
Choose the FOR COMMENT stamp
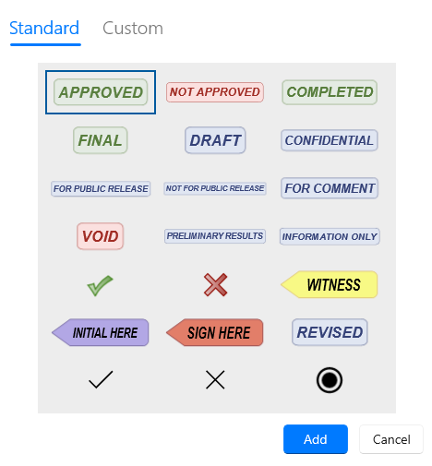pyautogui.click(x=330, y=188)
